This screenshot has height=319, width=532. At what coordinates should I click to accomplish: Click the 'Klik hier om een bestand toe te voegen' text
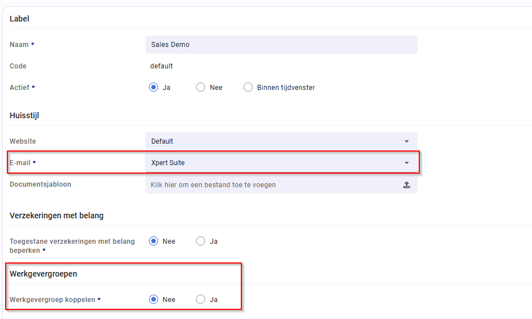(x=213, y=185)
